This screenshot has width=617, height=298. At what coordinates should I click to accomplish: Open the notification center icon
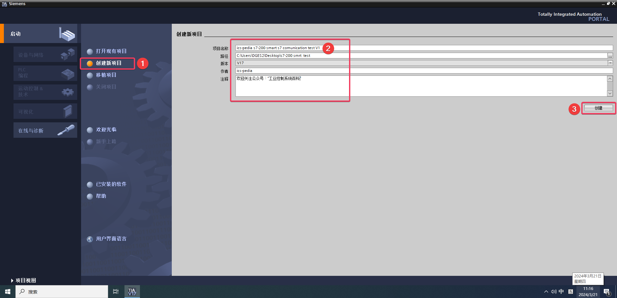pos(607,292)
